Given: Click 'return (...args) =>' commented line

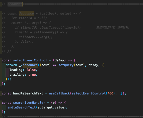Looking at the screenshot, I should pyautogui.click(x=29, y=23).
